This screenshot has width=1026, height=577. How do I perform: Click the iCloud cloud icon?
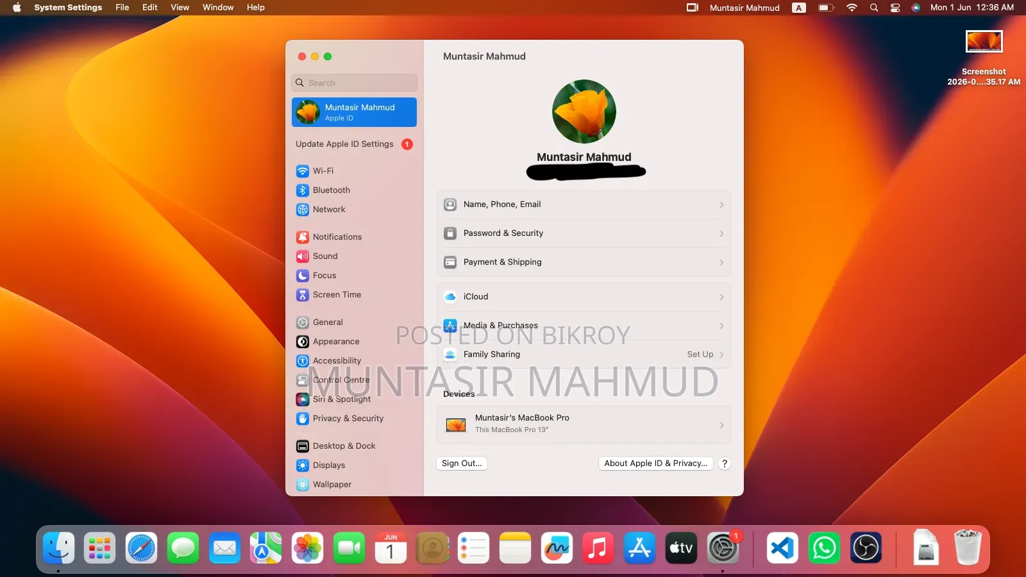pos(450,297)
